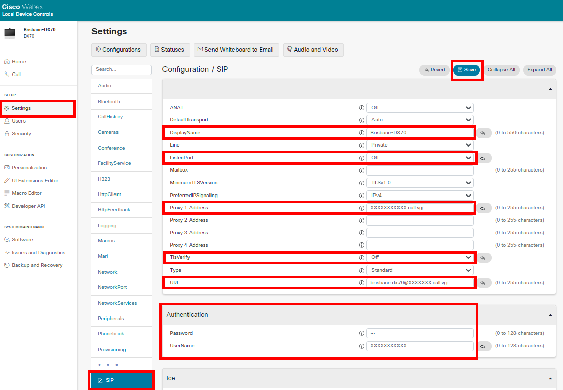This screenshot has width=563, height=390.
Task: Click the info icon next to ANAT
Action: click(x=362, y=108)
